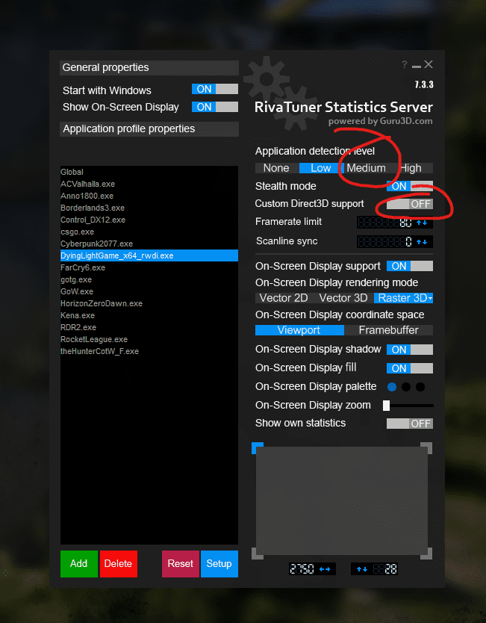This screenshot has height=623, width=486.
Task: Click the Scanline sync up/down arrows
Action: coord(422,241)
